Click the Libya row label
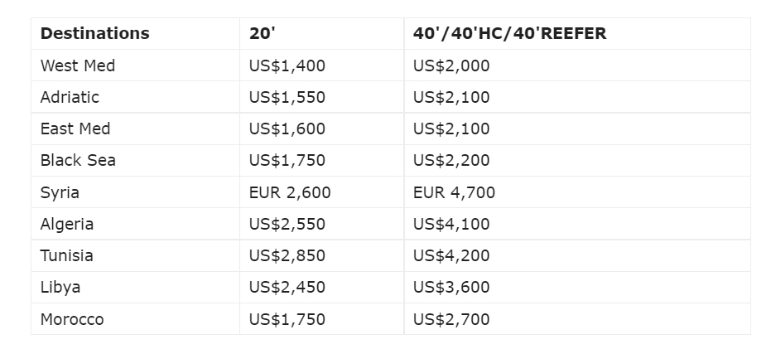 pos(60,287)
